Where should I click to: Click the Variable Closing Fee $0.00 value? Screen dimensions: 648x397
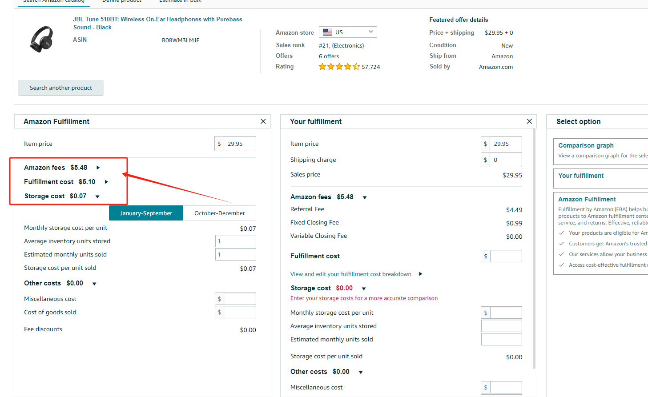point(514,237)
